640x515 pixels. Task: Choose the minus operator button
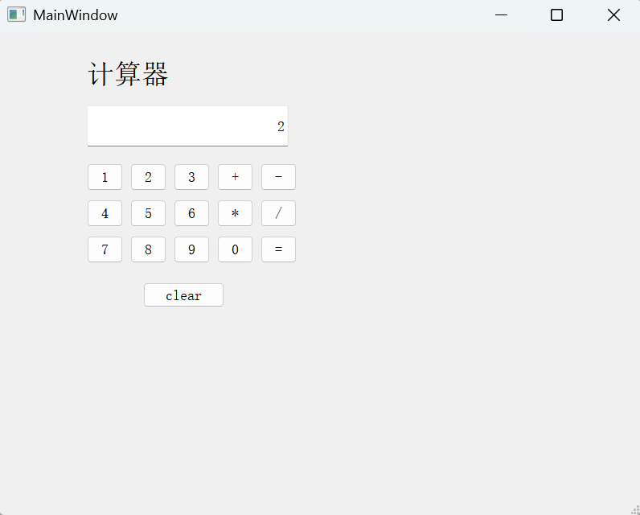tap(278, 177)
